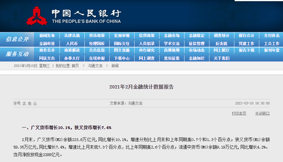The image size is (283, 162).
Task: Go to 公告信息 section
Action: pos(97,50)
